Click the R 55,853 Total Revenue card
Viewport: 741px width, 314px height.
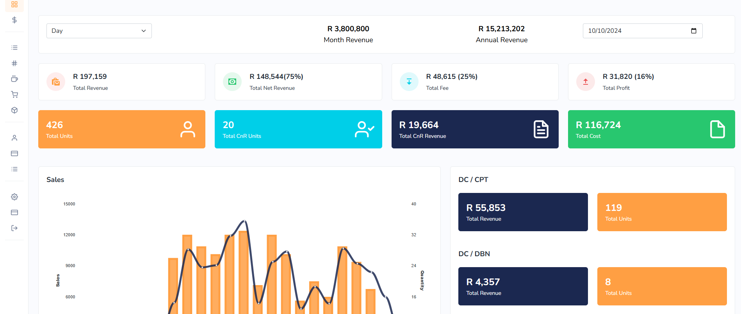pyautogui.click(x=523, y=212)
